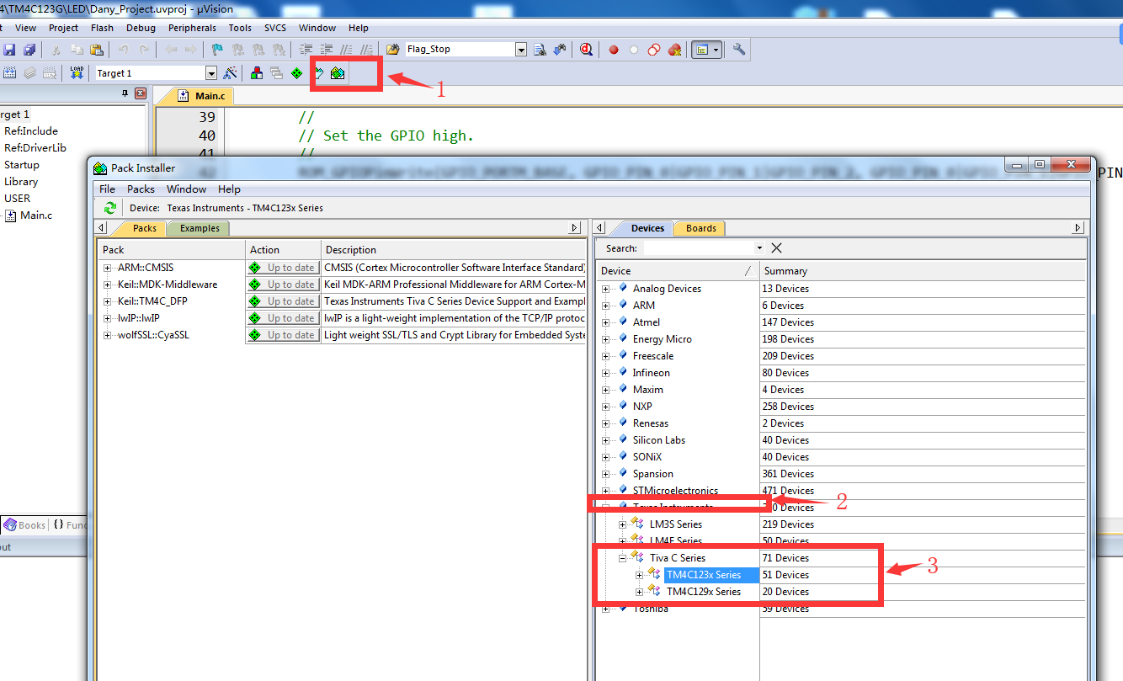The height and width of the screenshot is (681, 1123).
Task: Click the Disable All Breakpoints icon
Action: point(654,50)
